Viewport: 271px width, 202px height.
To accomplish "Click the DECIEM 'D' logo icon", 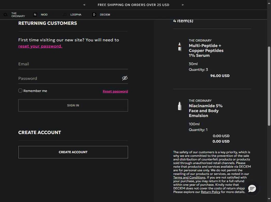I will point(94,15).
